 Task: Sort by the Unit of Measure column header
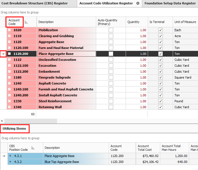point(185,22)
